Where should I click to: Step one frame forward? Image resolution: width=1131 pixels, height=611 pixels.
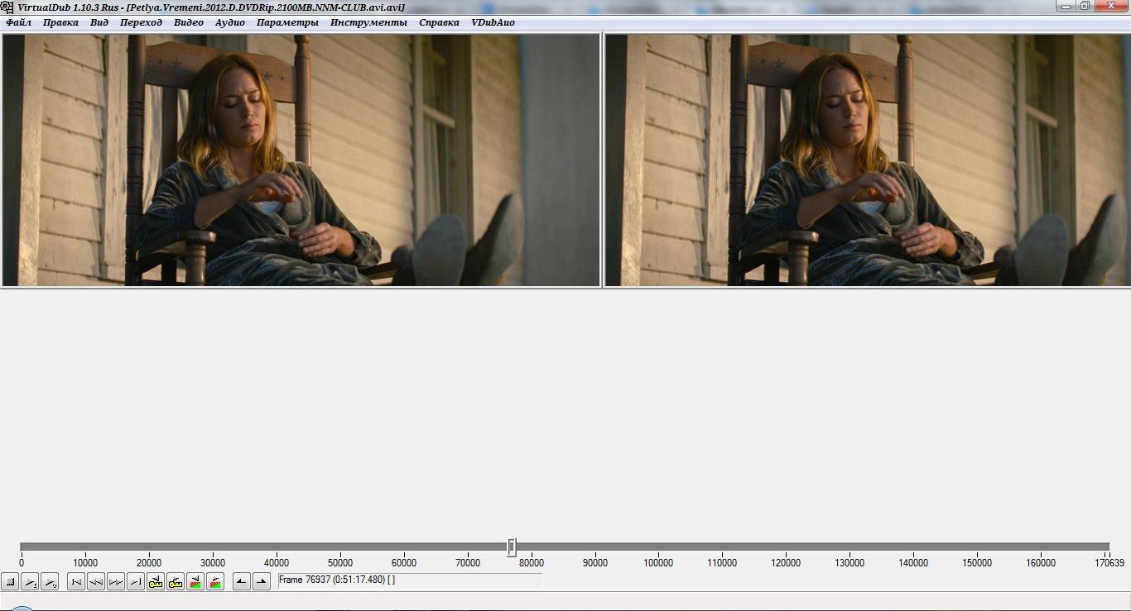pyautogui.click(x=116, y=581)
